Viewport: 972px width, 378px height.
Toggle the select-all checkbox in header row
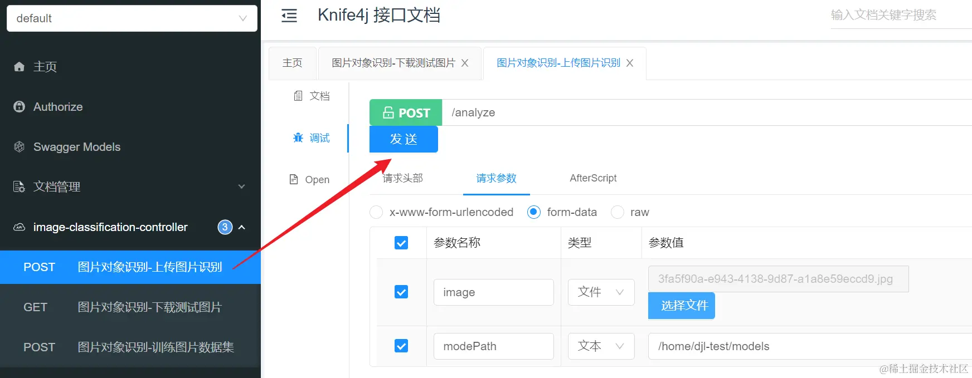401,243
